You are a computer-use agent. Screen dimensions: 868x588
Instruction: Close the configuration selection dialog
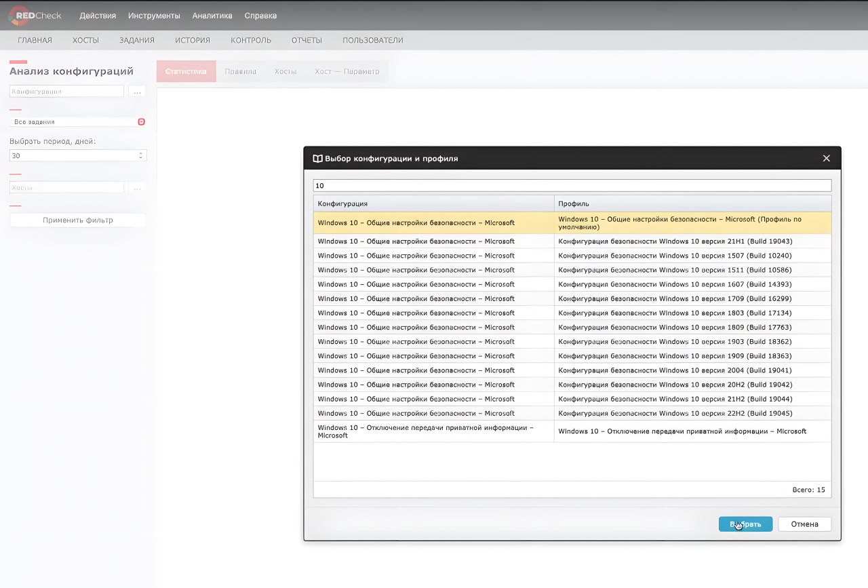[826, 158]
